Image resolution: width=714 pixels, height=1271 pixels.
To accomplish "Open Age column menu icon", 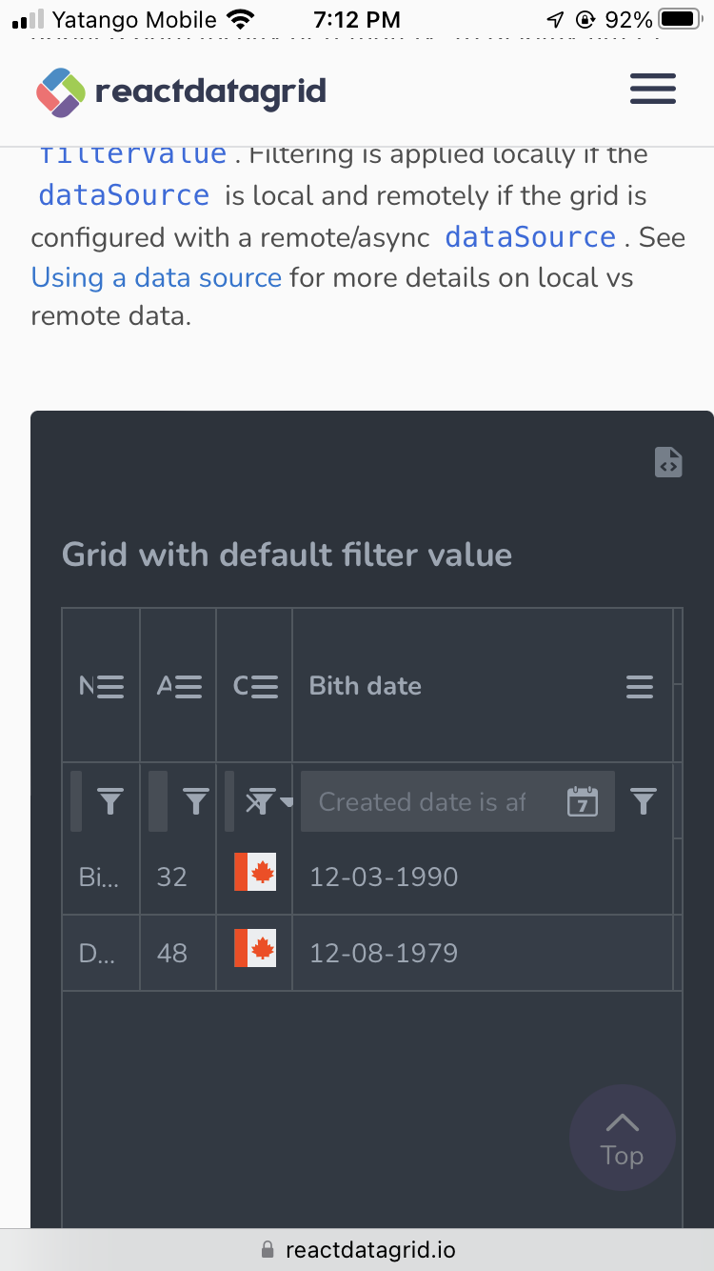I will (188, 686).
